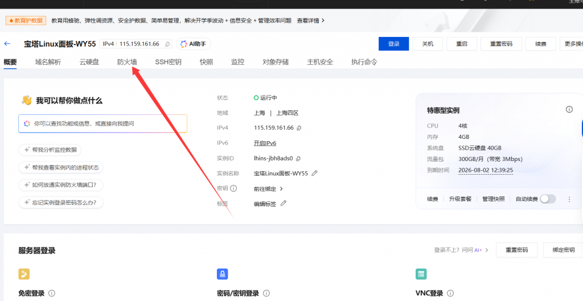
Task: Click the back arrow beside the instance name
Action: [x=7, y=44]
